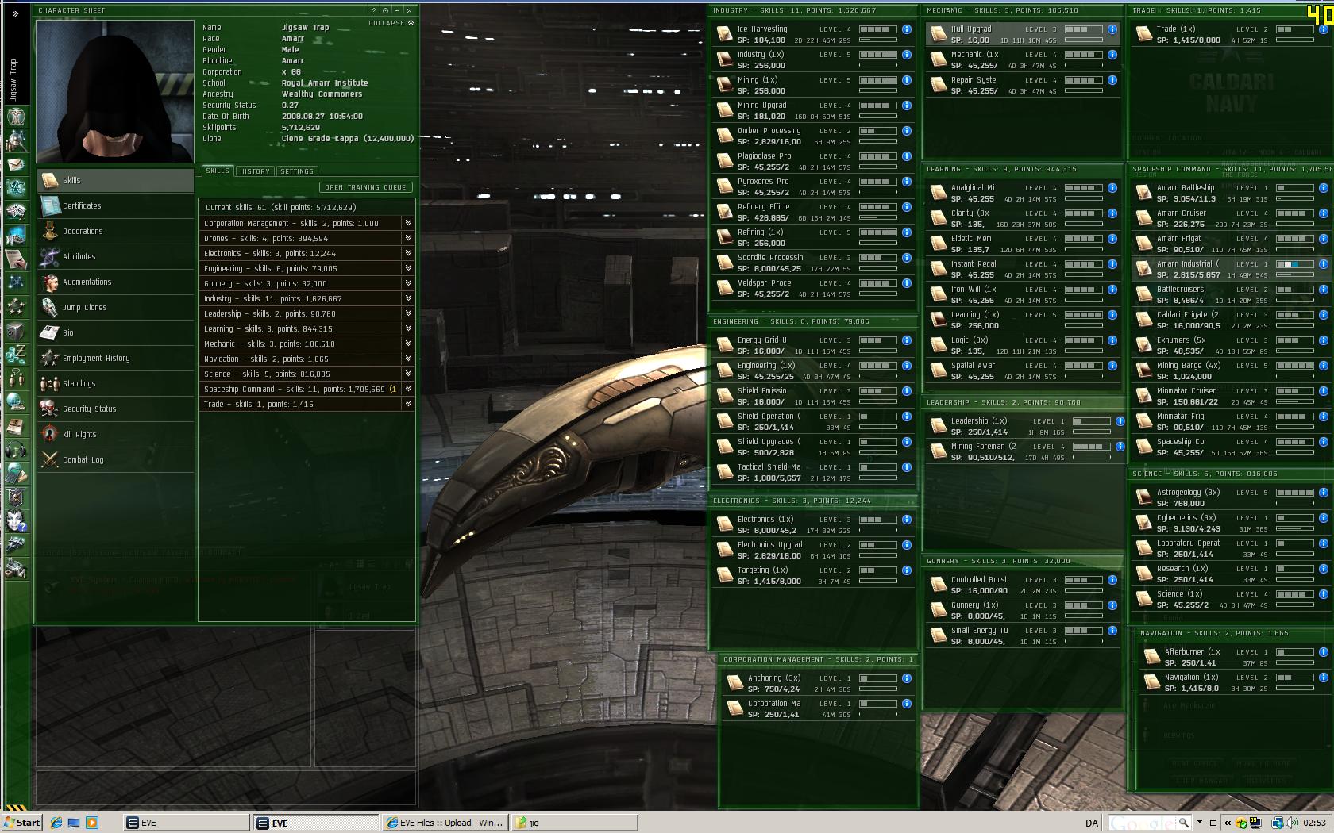Screen dimensions: 1334x833
Task: Open the envelope mail icon in sidebar
Action: click(x=16, y=164)
